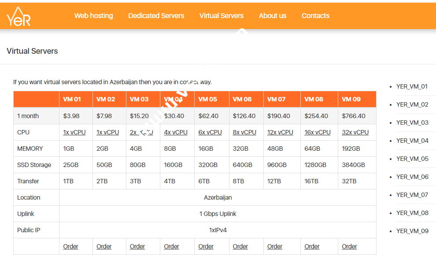Open the 16x vCPU link under VM 08

point(318,132)
